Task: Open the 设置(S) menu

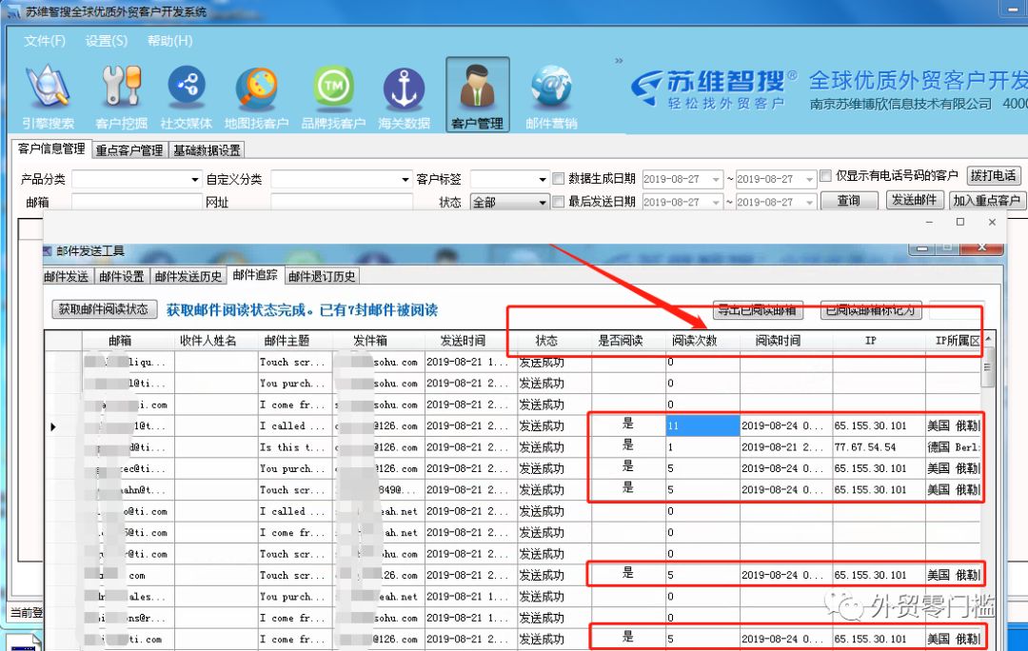Action: pyautogui.click(x=107, y=41)
